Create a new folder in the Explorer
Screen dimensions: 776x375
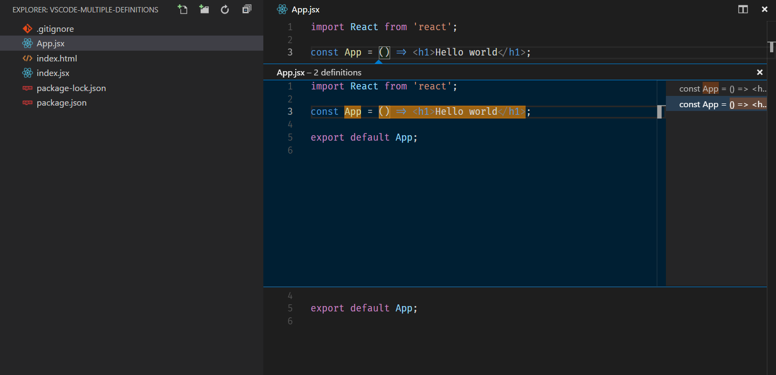(204, 9)
